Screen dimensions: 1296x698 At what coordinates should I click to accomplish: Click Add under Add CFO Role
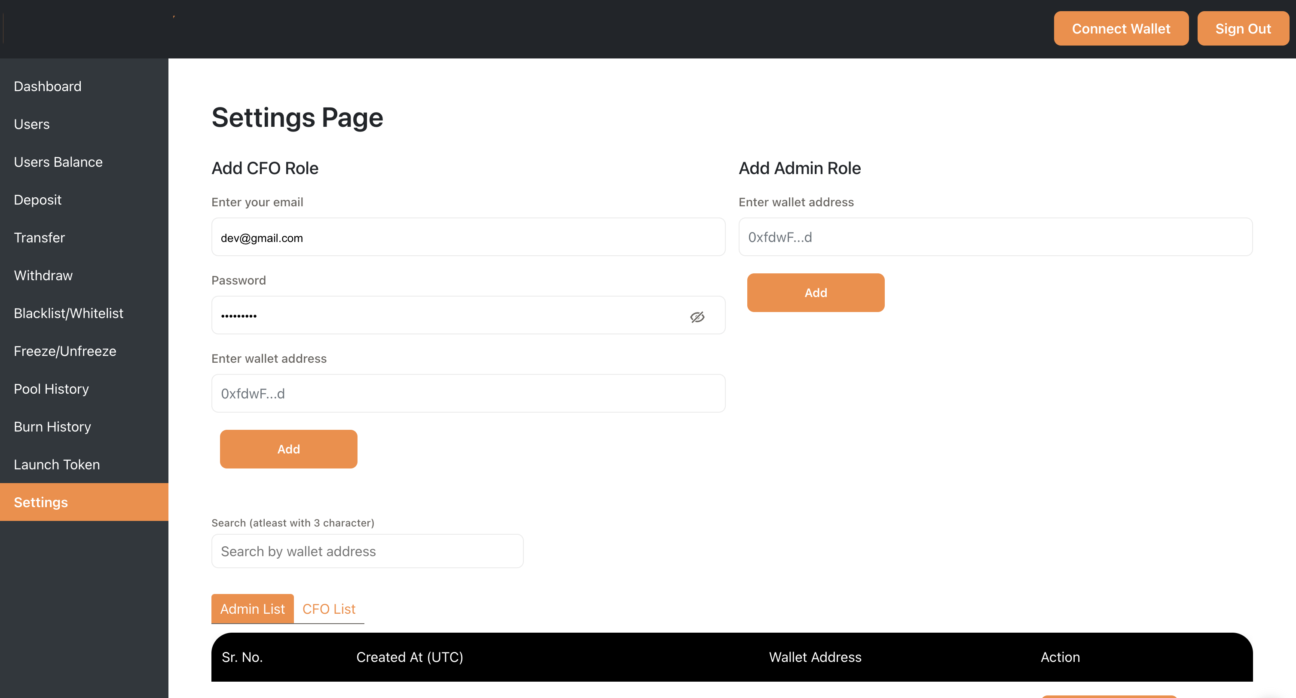288,449
